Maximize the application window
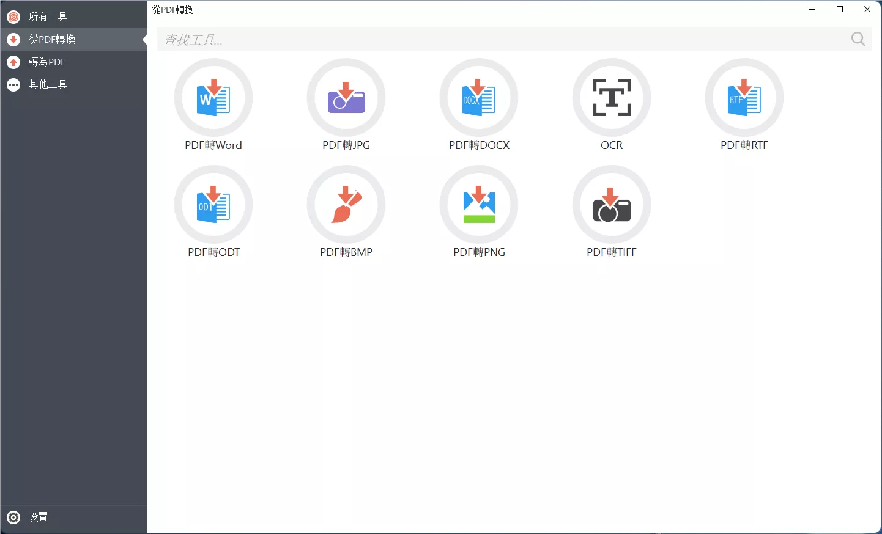 coord(840,9)
